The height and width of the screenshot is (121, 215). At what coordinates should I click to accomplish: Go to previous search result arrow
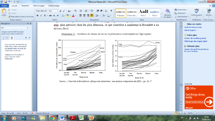tap(26, 38)
